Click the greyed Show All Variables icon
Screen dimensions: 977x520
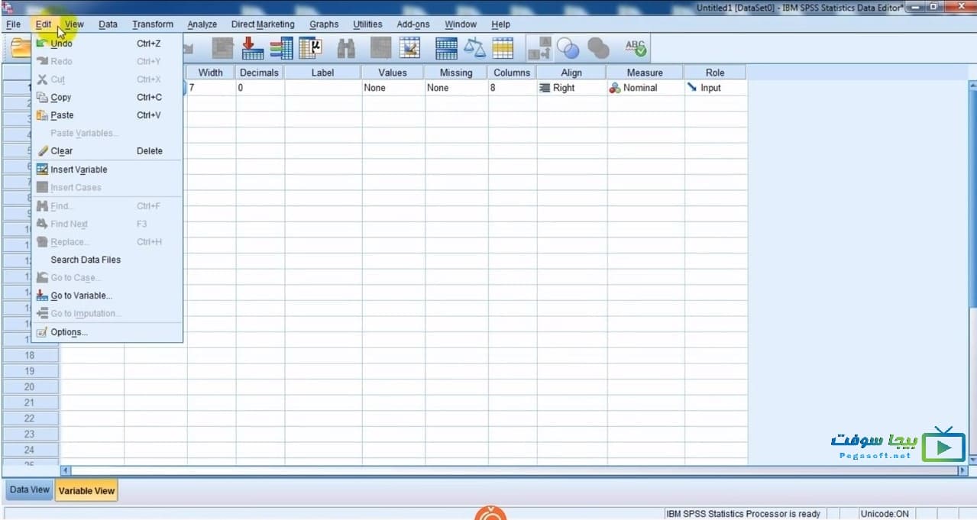point(598,49)
